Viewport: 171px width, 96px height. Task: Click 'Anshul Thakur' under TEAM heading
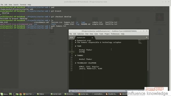pyautogui.click(x=85, y=50)
